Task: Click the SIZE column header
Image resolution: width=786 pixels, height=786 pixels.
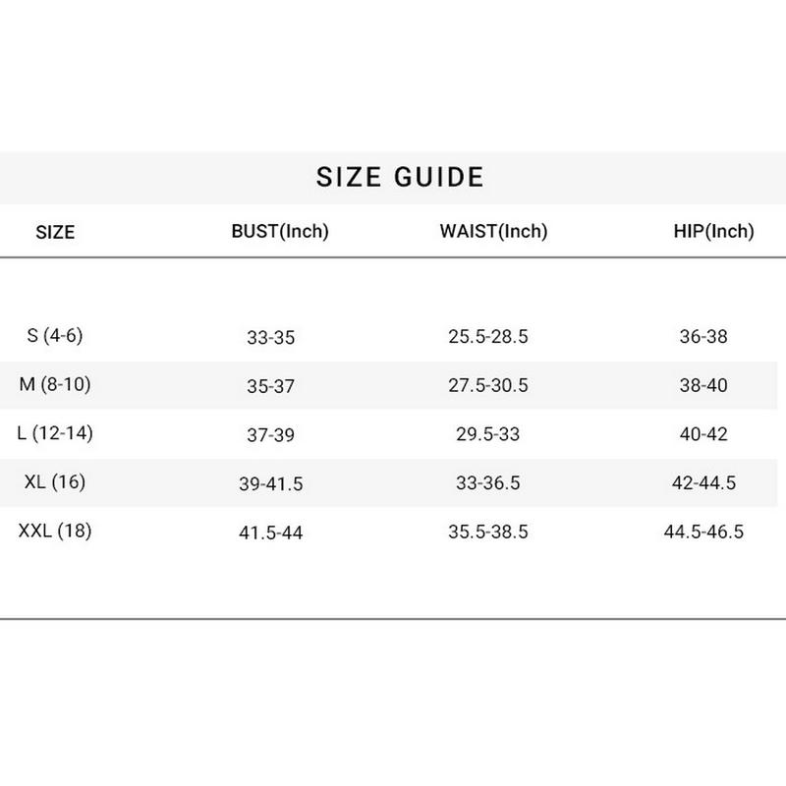Action: pyautogui.click(x=55, y=233)
